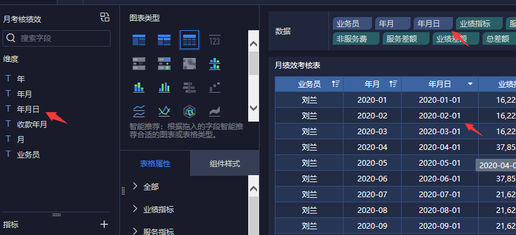
Task: Choose the gray area chart icon
Action: tap(215, 112)
